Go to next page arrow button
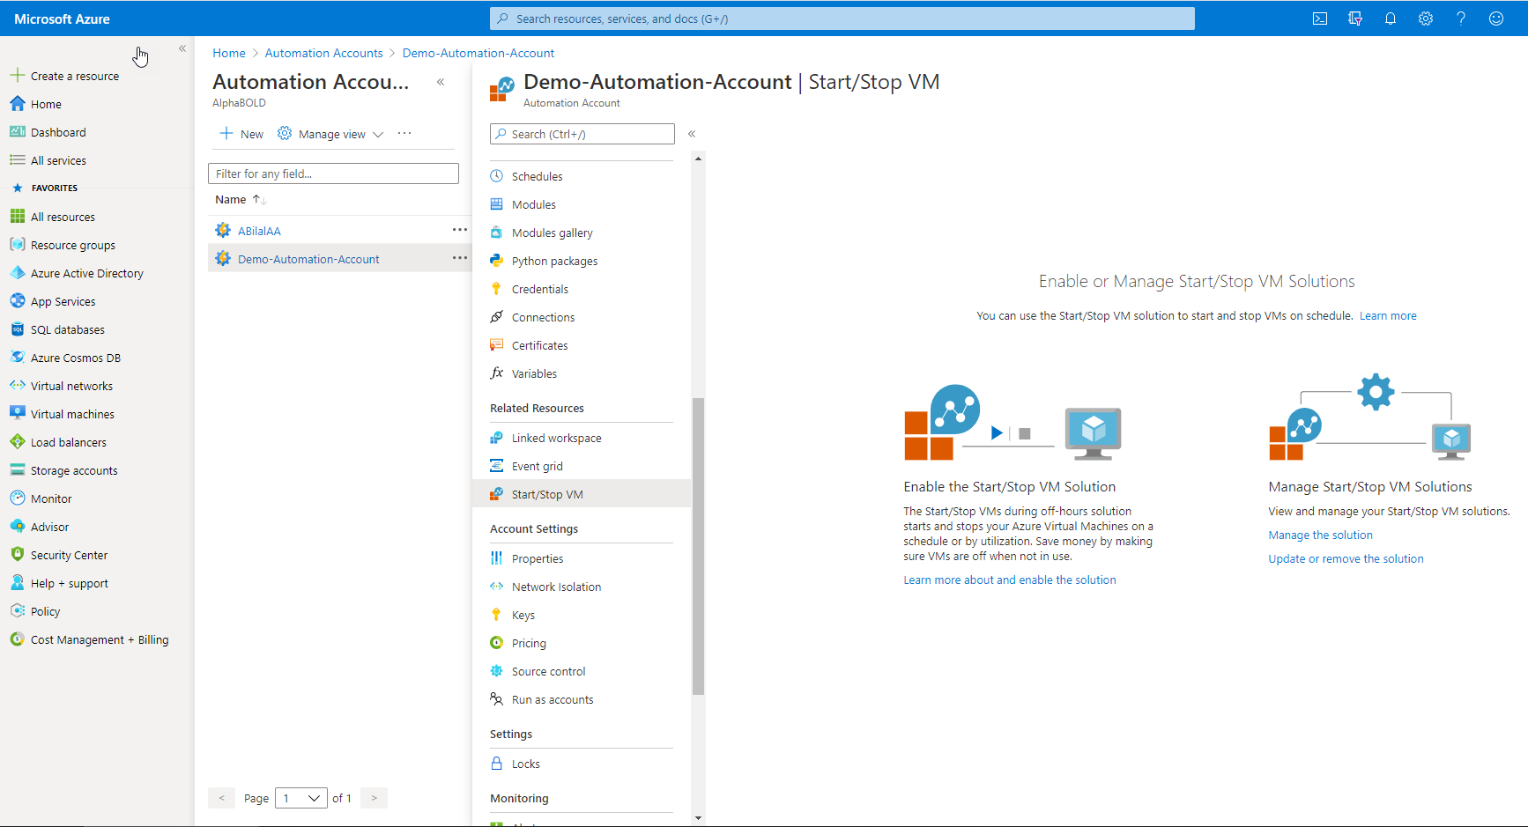The height and width of the screenshot is (827, 1528). pos(374,798)
